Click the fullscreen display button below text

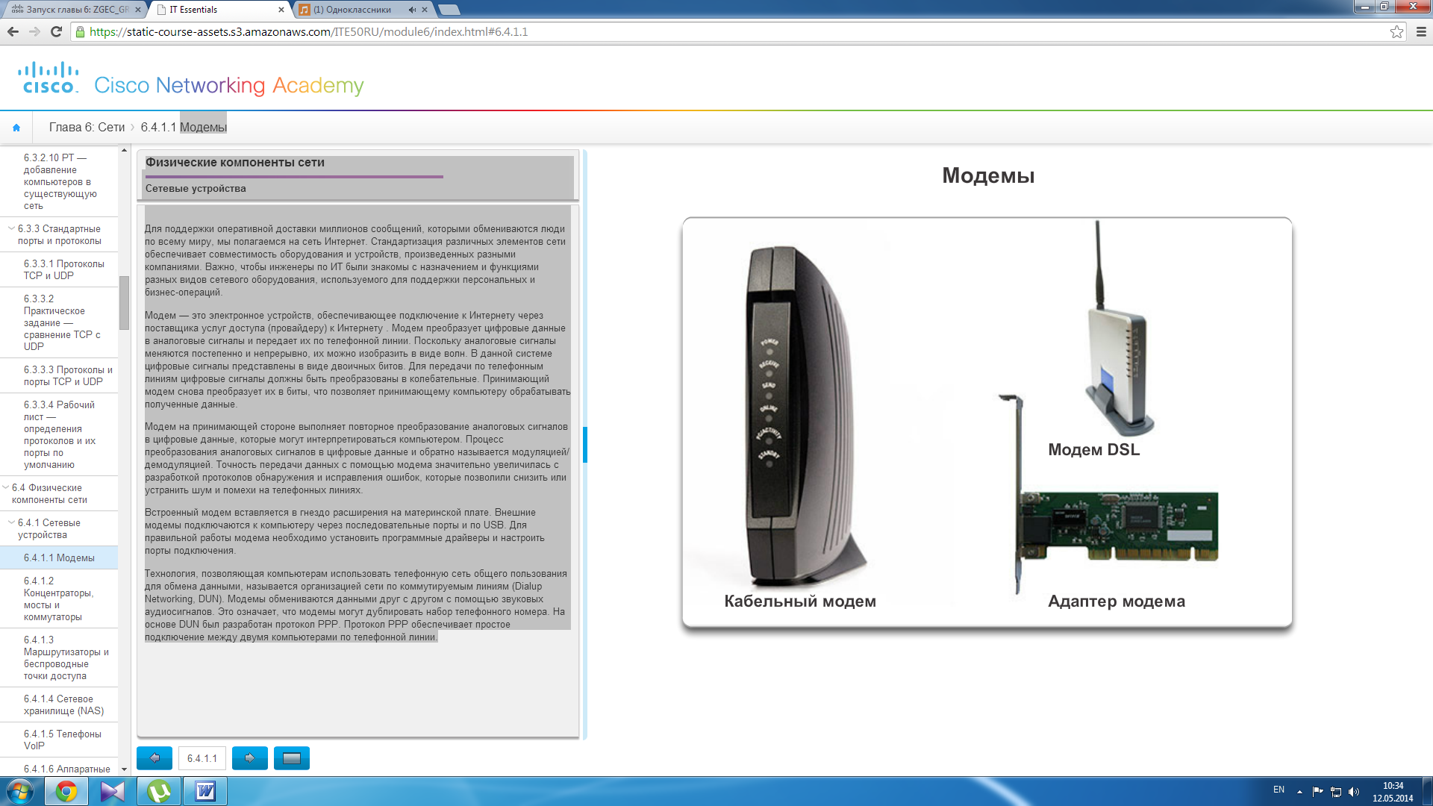point(291,758)
